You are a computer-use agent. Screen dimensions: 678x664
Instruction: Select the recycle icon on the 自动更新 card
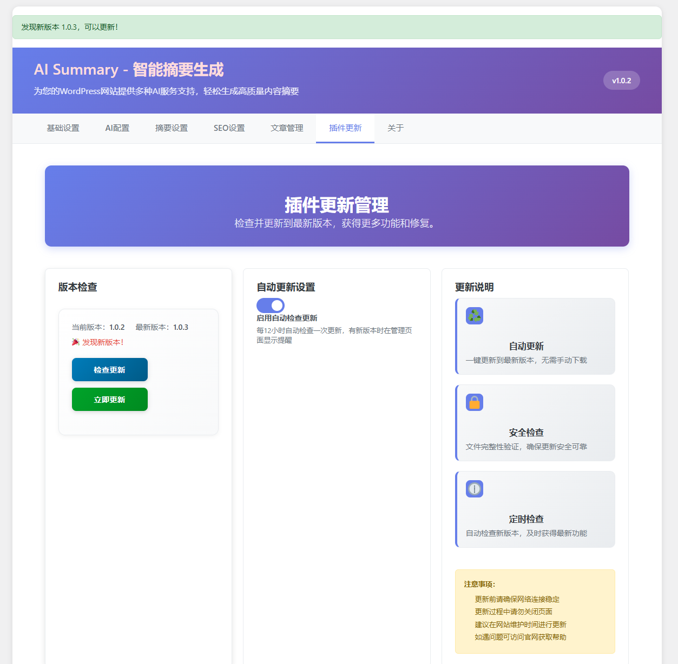(474, 316)
